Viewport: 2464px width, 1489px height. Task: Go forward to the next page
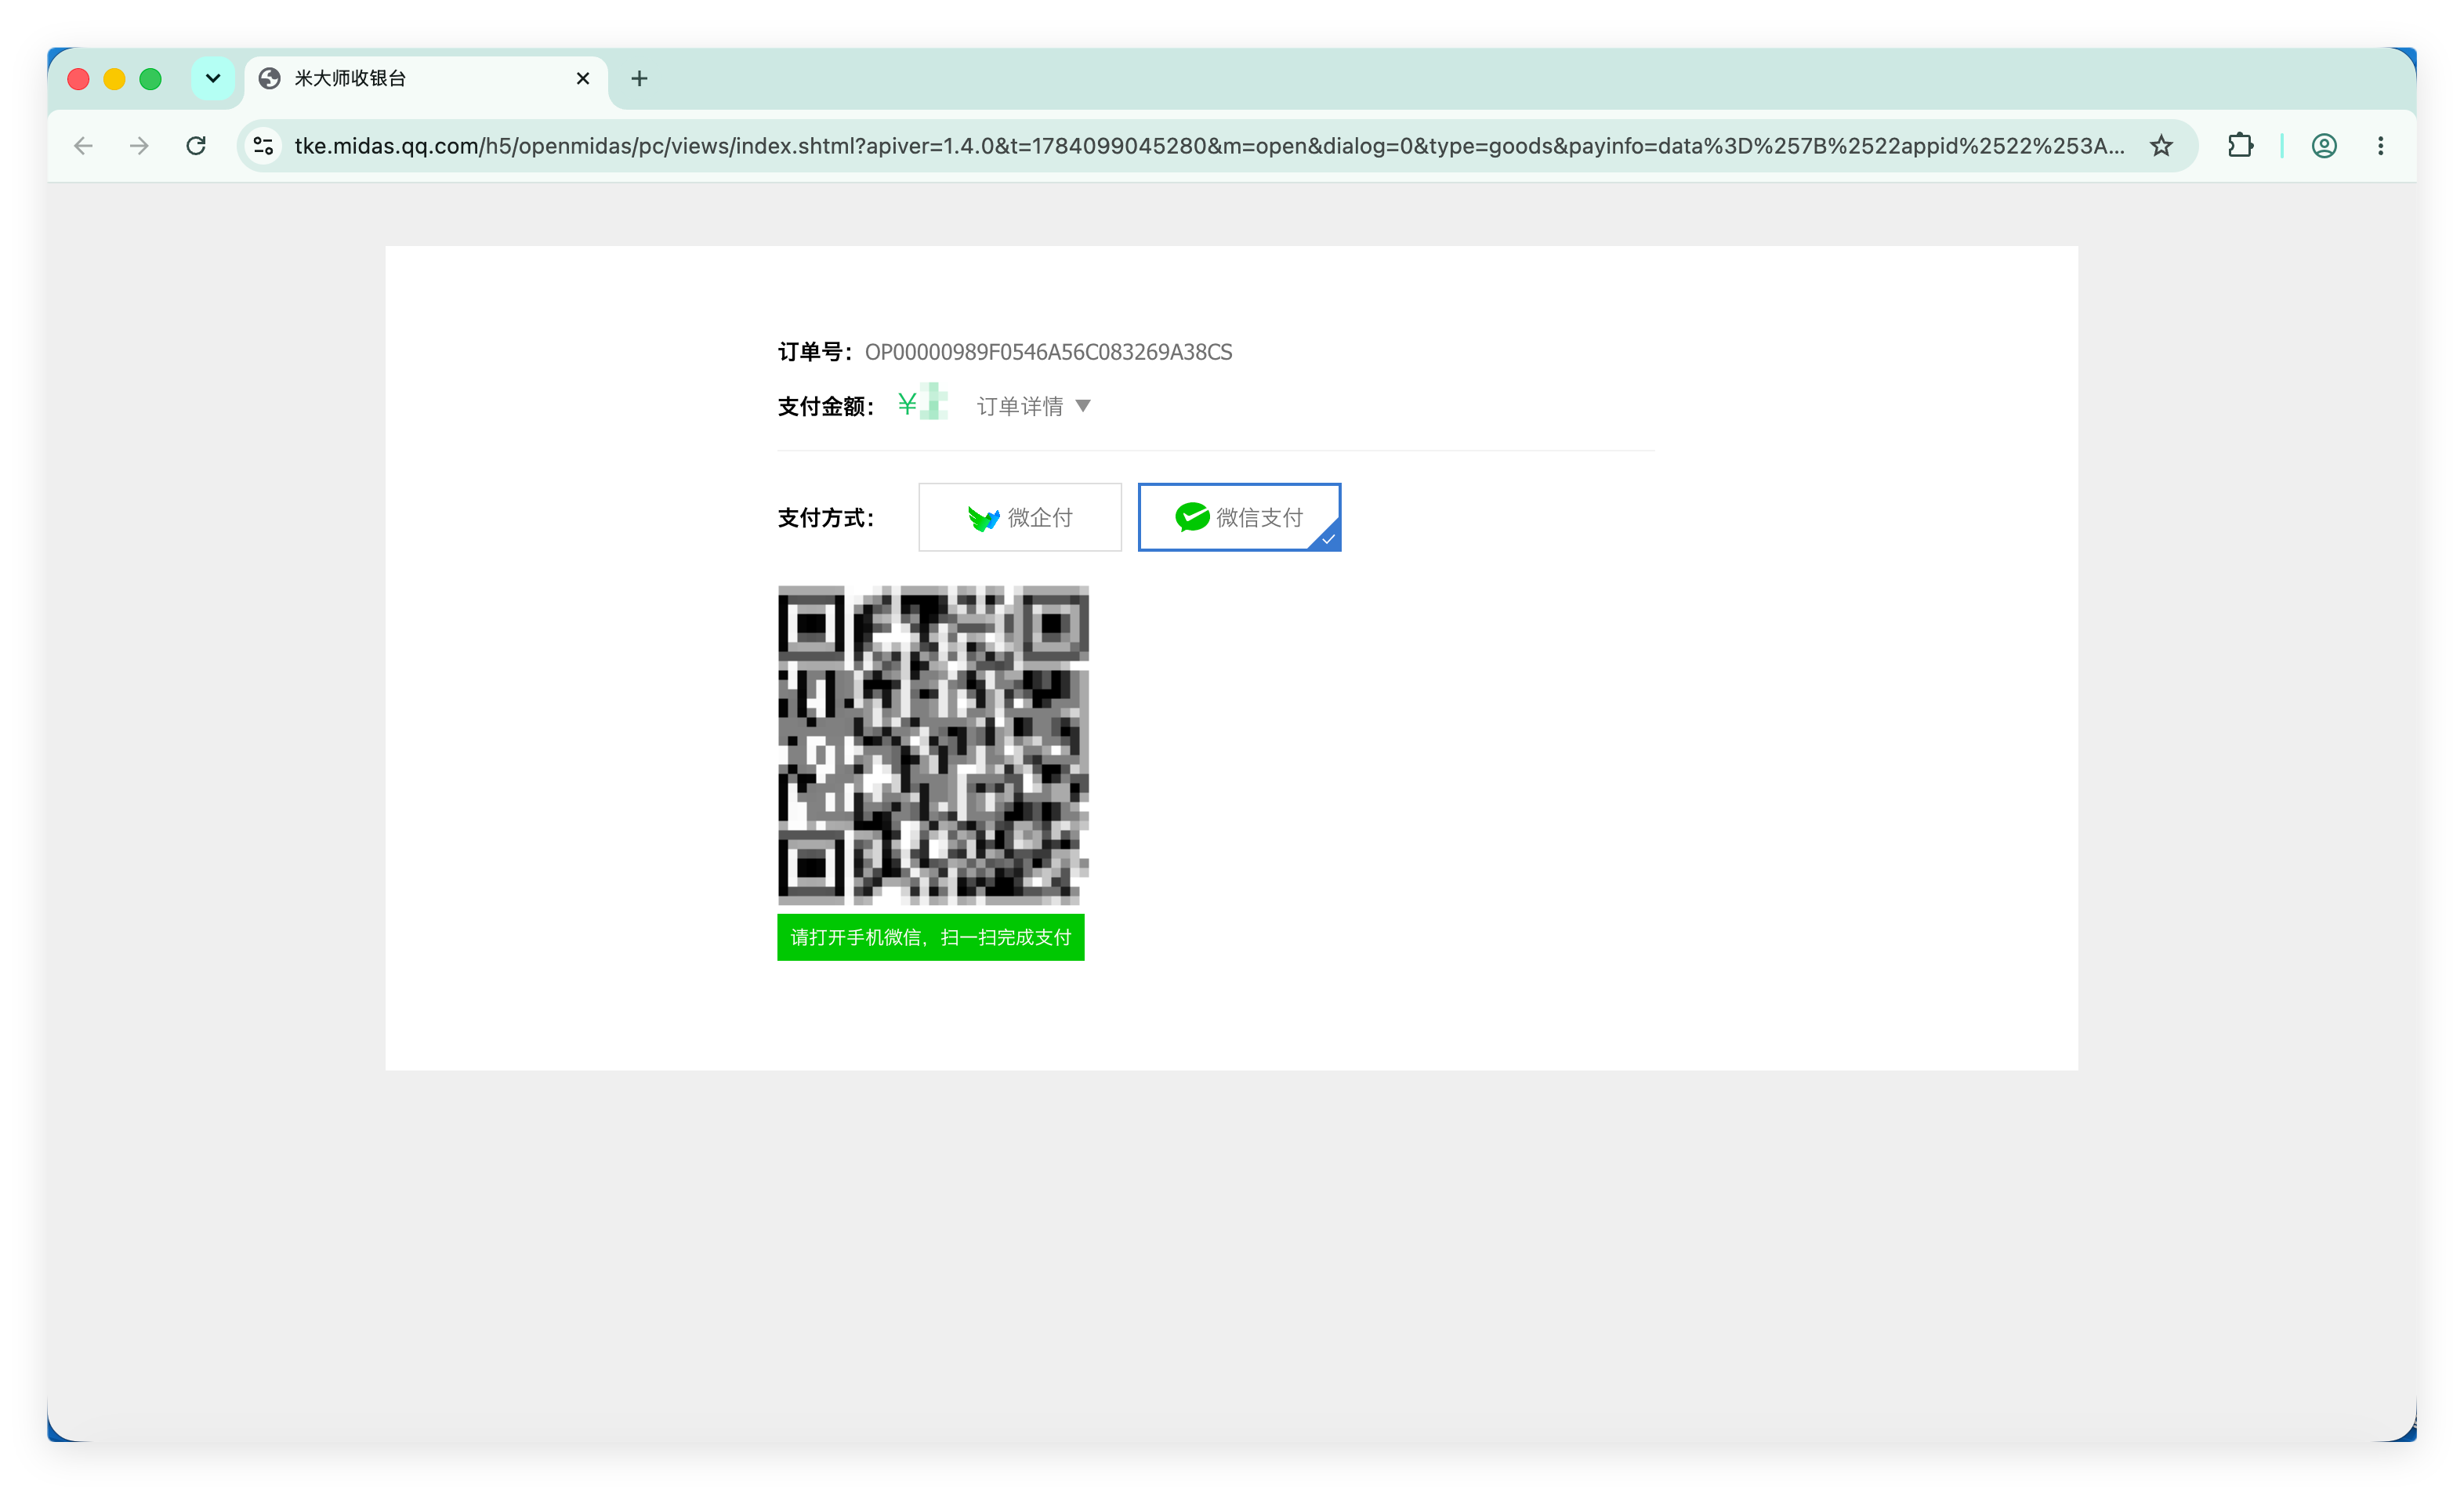coord(140,146)
